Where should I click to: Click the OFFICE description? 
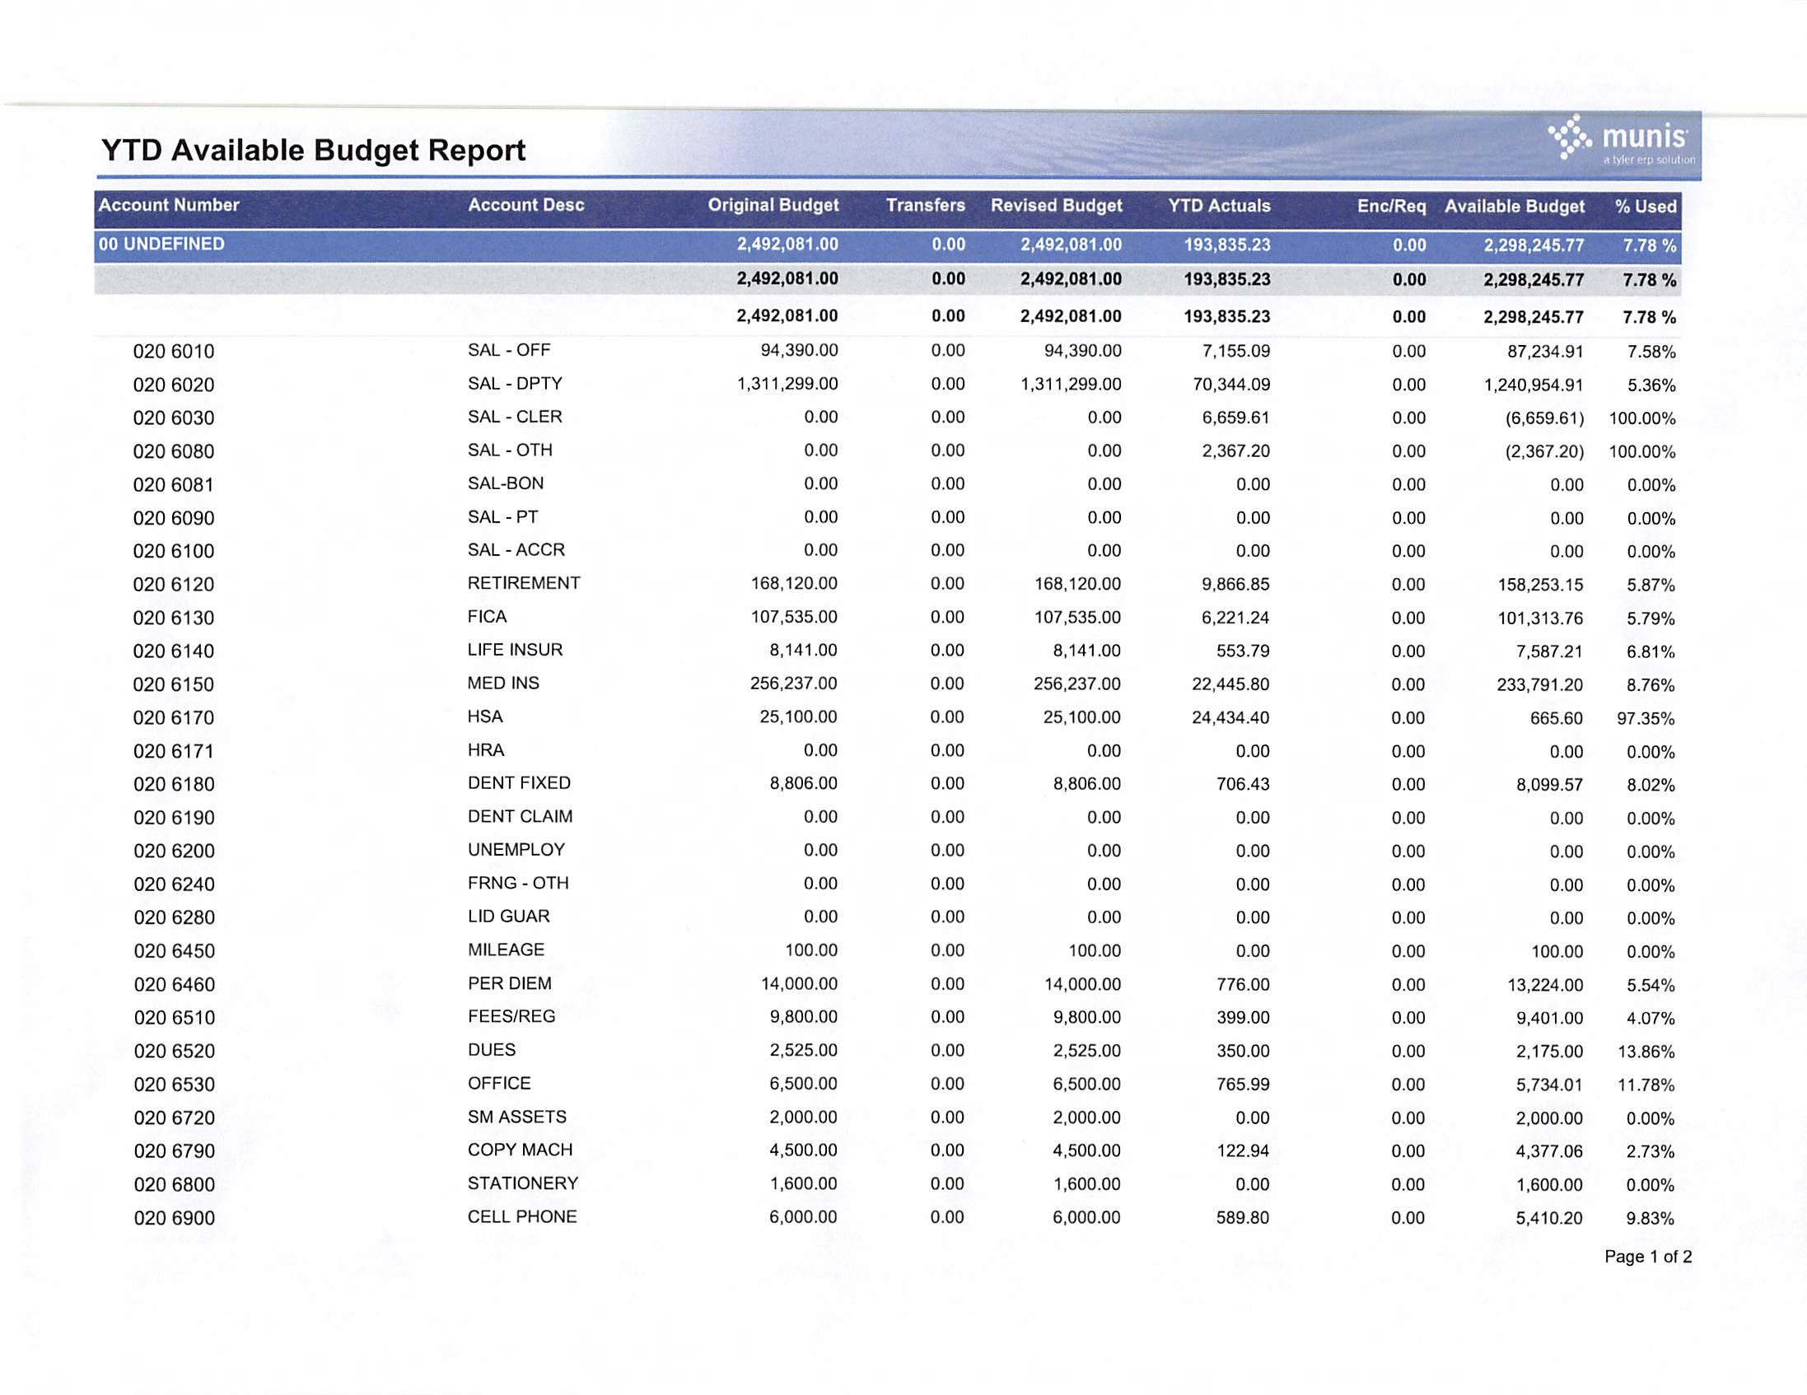click(x=499, y=1083)
